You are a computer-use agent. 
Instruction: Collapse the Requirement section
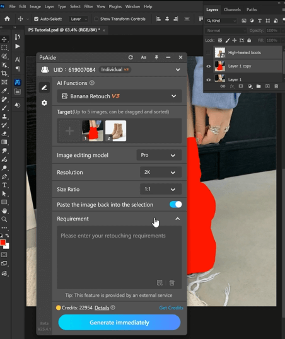(177, 219)
